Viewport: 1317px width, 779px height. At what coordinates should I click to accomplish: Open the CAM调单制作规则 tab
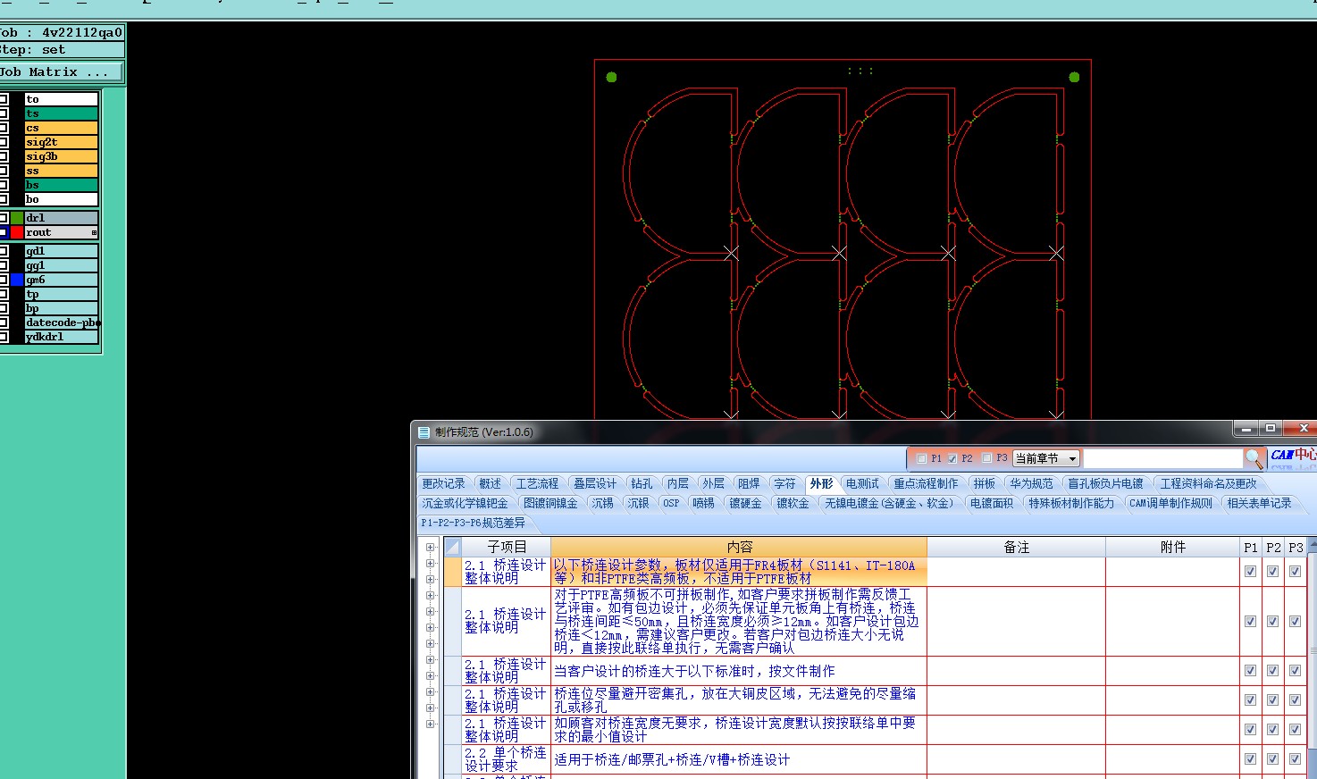[x=1170, y=503]
